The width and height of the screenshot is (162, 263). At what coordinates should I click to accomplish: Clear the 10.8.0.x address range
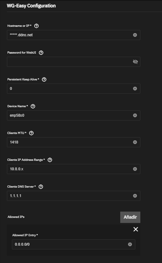(x=135, y=169)
